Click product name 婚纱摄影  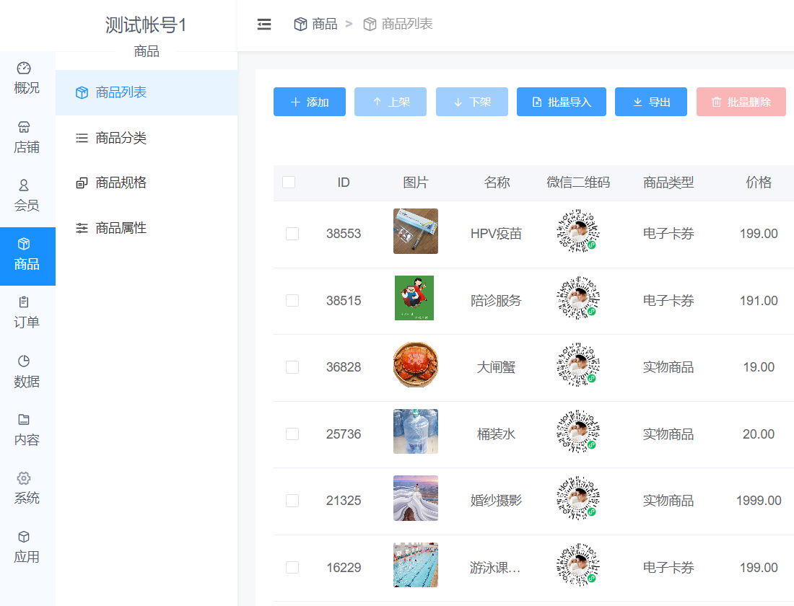(x=497, y=501)
